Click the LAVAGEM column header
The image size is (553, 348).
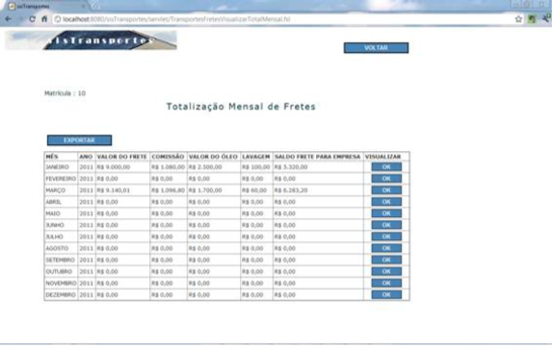[x=256, y=157]
